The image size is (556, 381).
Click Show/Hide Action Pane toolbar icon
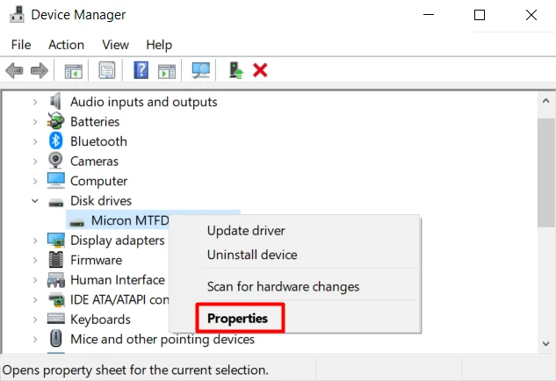(x=167, y=71)
